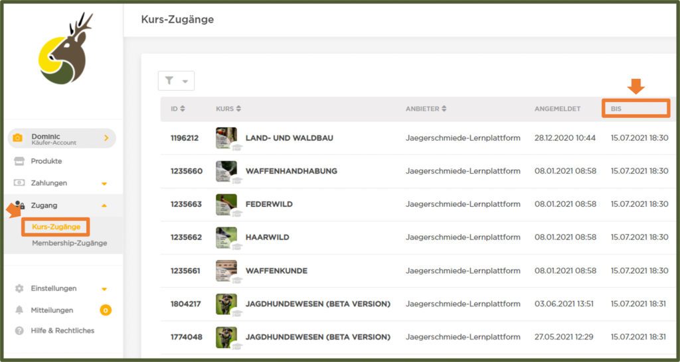Click the Zugang person-lock icon

[x=19, y=205]
